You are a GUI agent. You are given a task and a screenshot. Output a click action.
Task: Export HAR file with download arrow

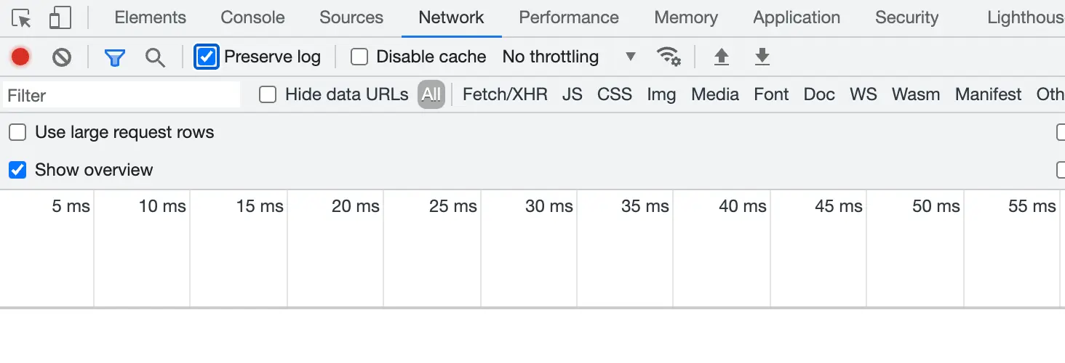[762, 57]
